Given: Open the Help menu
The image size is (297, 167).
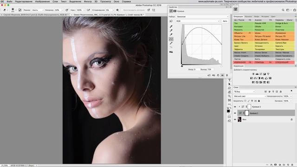Looking at the screenshot, I should [126, 1].
